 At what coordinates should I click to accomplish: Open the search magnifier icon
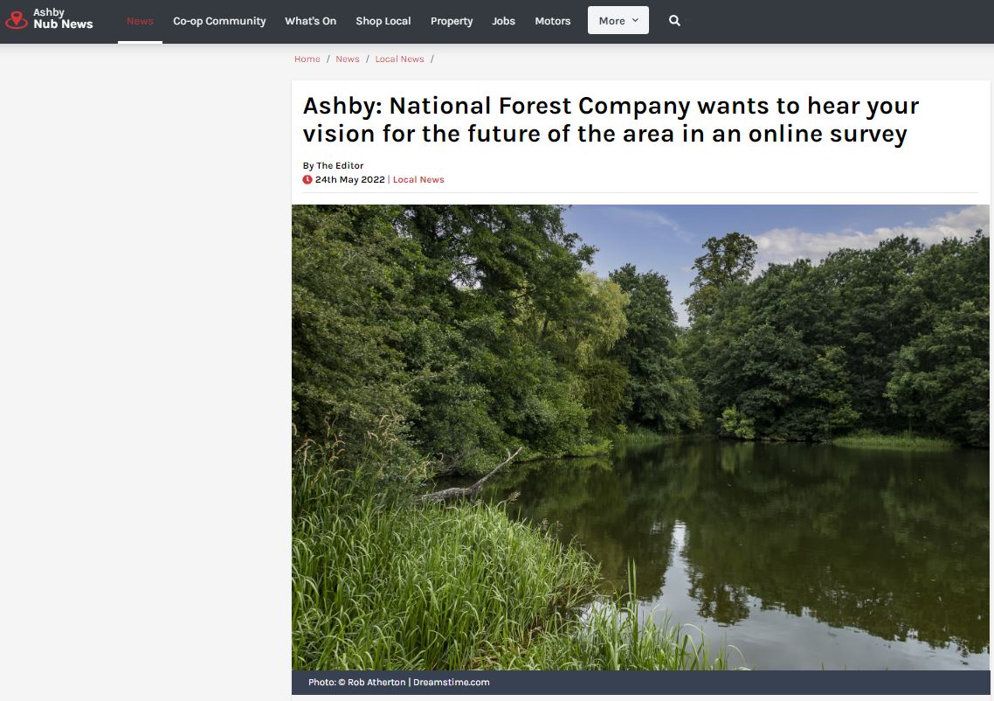point(674,20)
